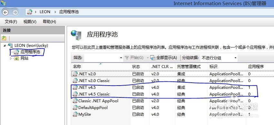The image size is (274, 125).
Task: Click the IIS Manager title bar icon
Action: (3, 3)
